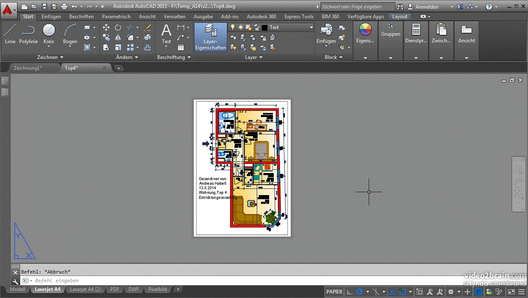Open new drawing tab with plus button
This screenshot has height=298, width=528.
119,68
